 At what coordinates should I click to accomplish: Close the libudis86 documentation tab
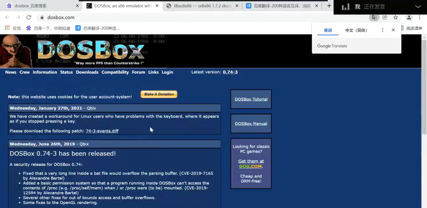click(x=237, y=6)
